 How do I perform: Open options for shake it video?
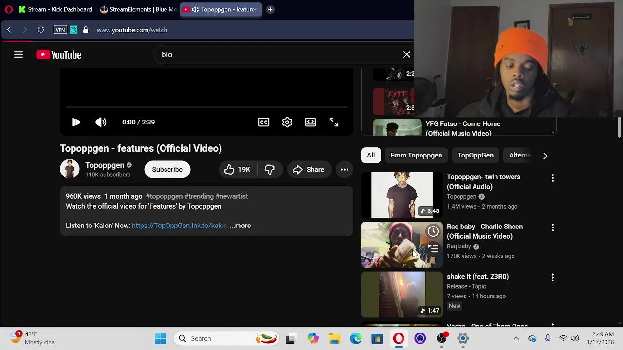pos(552,278)
